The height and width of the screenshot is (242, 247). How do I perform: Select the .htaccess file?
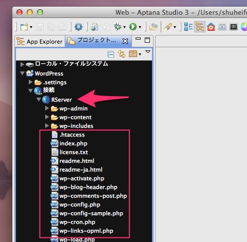pyautogui.click(x=72, y=135)
